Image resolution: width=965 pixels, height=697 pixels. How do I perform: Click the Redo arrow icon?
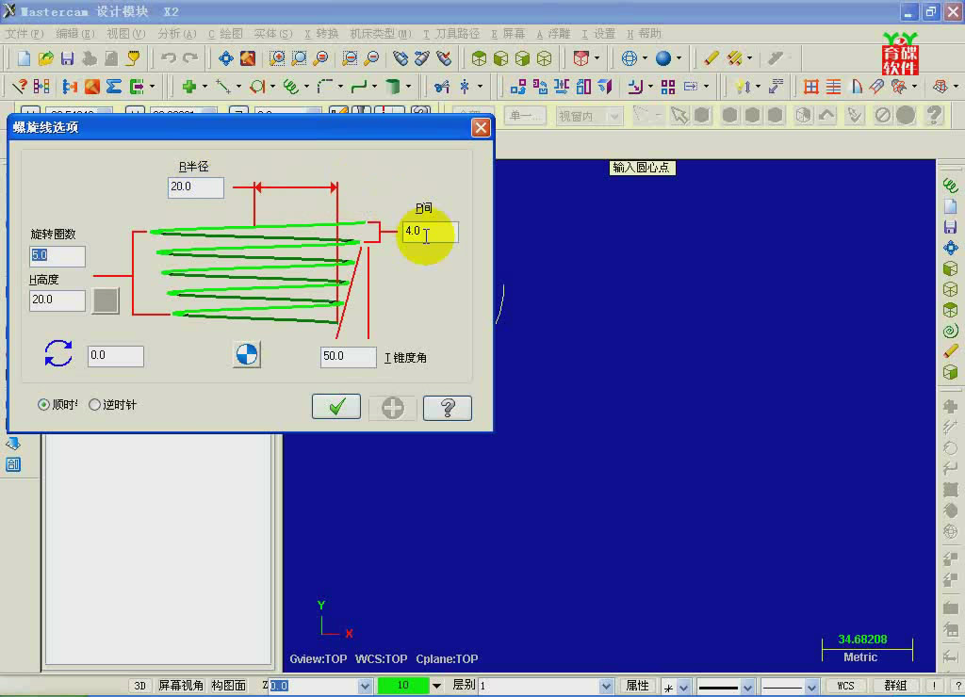[x=190, y=58]
